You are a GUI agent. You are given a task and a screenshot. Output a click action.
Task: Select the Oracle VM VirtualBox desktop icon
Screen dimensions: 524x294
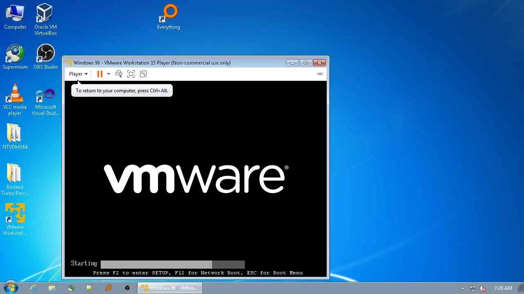(x=45, y=20)
